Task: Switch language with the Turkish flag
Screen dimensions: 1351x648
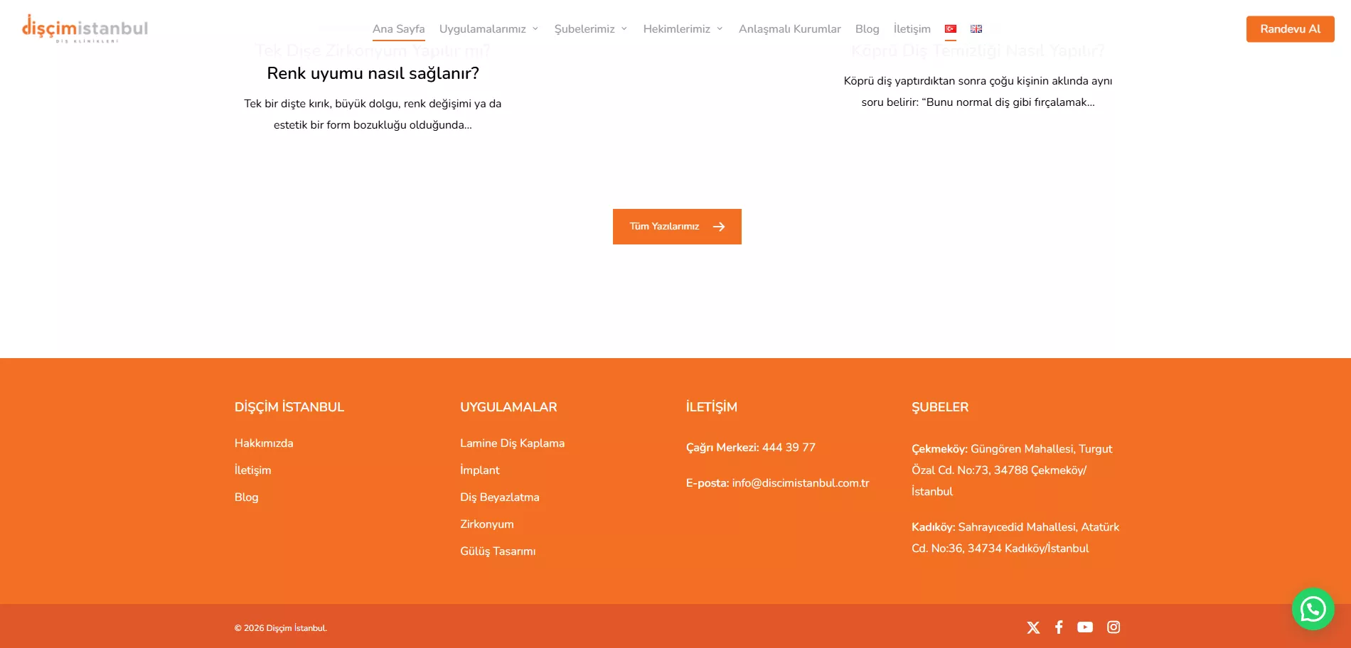Action: [950, 29]
